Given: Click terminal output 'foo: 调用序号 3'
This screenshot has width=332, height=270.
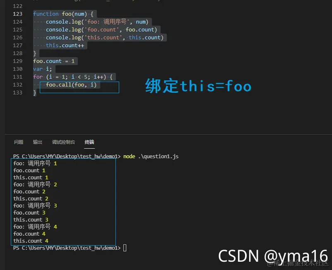Looking at the screenshot, I should [35, 205].
